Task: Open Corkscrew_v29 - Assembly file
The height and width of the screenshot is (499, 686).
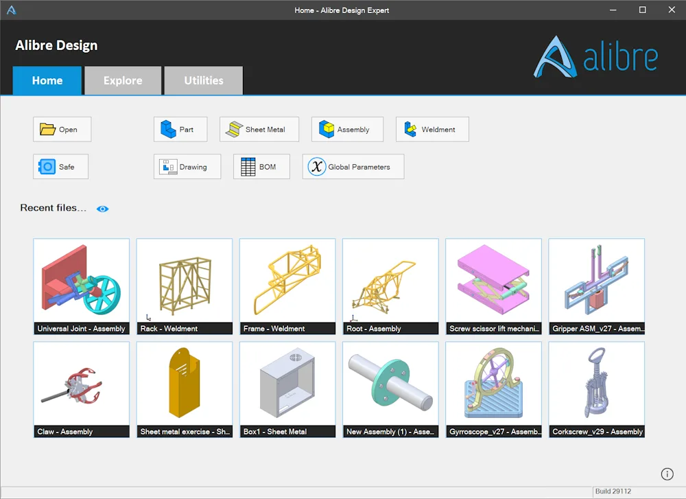Action: (x=596, y=390)
